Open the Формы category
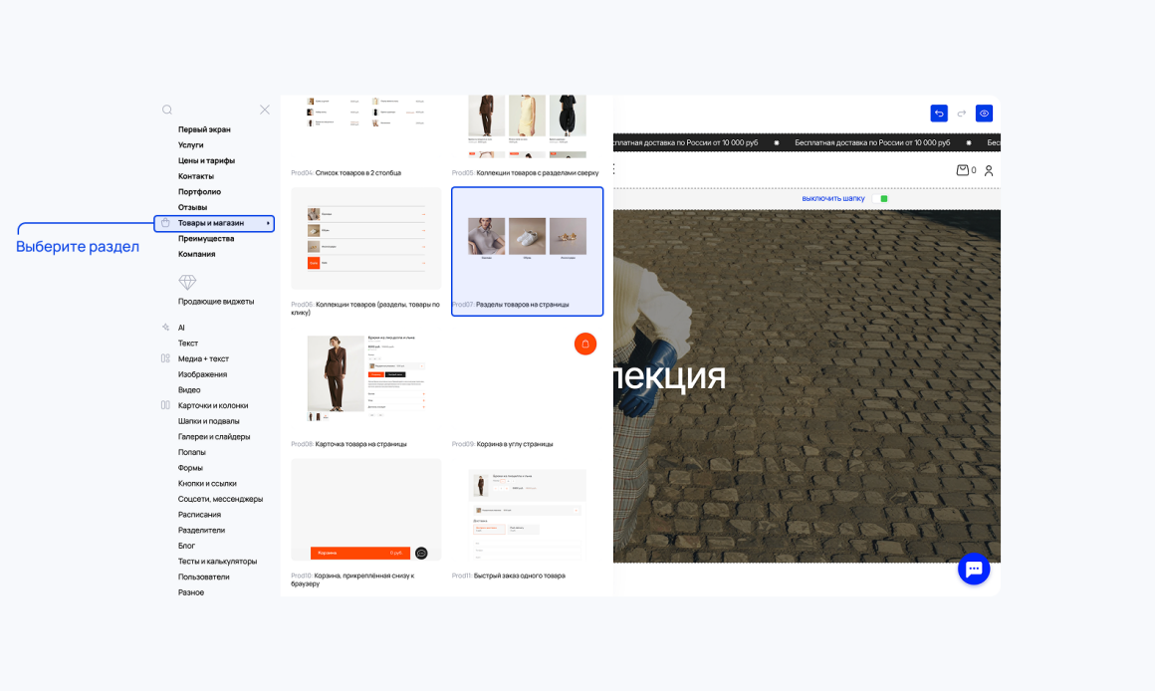This screenshot has width=1155, height=691. click(190, 468)
